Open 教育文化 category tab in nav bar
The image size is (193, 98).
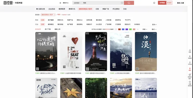click(72, 9)
